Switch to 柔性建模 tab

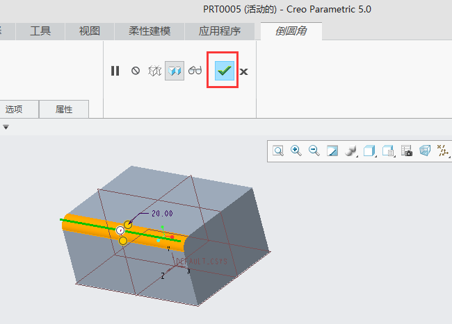(x=150, y=31)
